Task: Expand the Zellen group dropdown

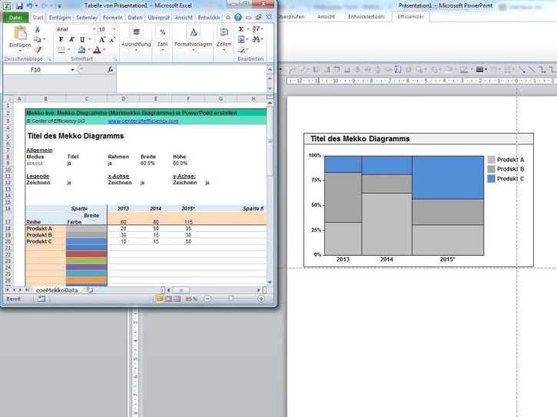Action: (224, 50)
